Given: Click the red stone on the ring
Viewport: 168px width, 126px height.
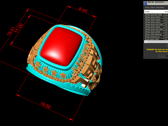Looking at the screenshot, I should (62, 47).
